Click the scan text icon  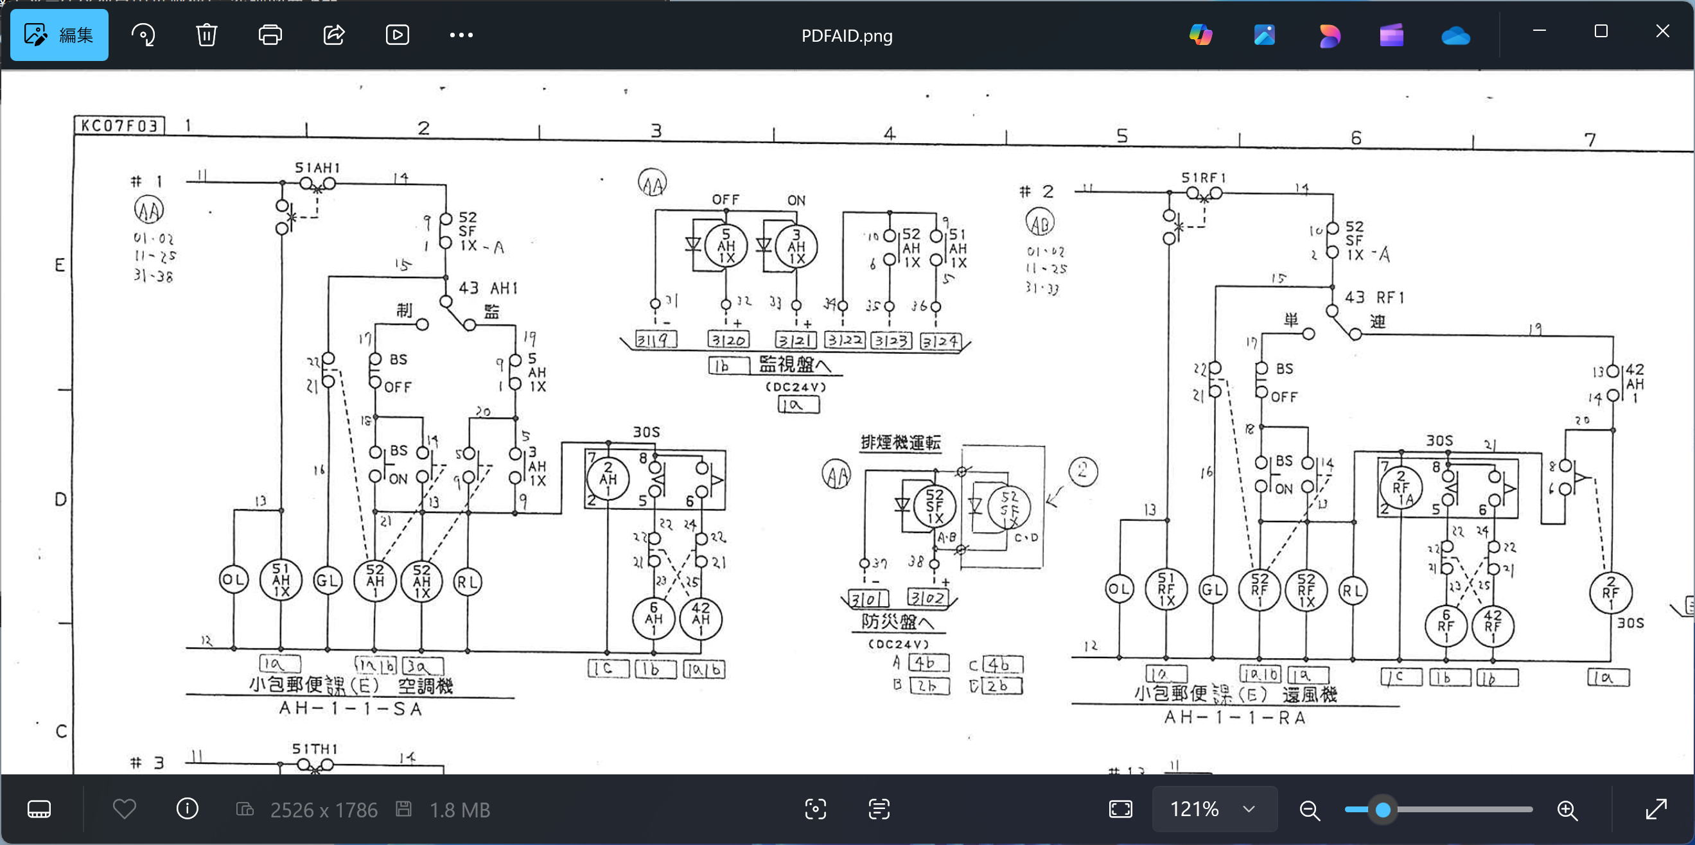click(x=879, y=809)
